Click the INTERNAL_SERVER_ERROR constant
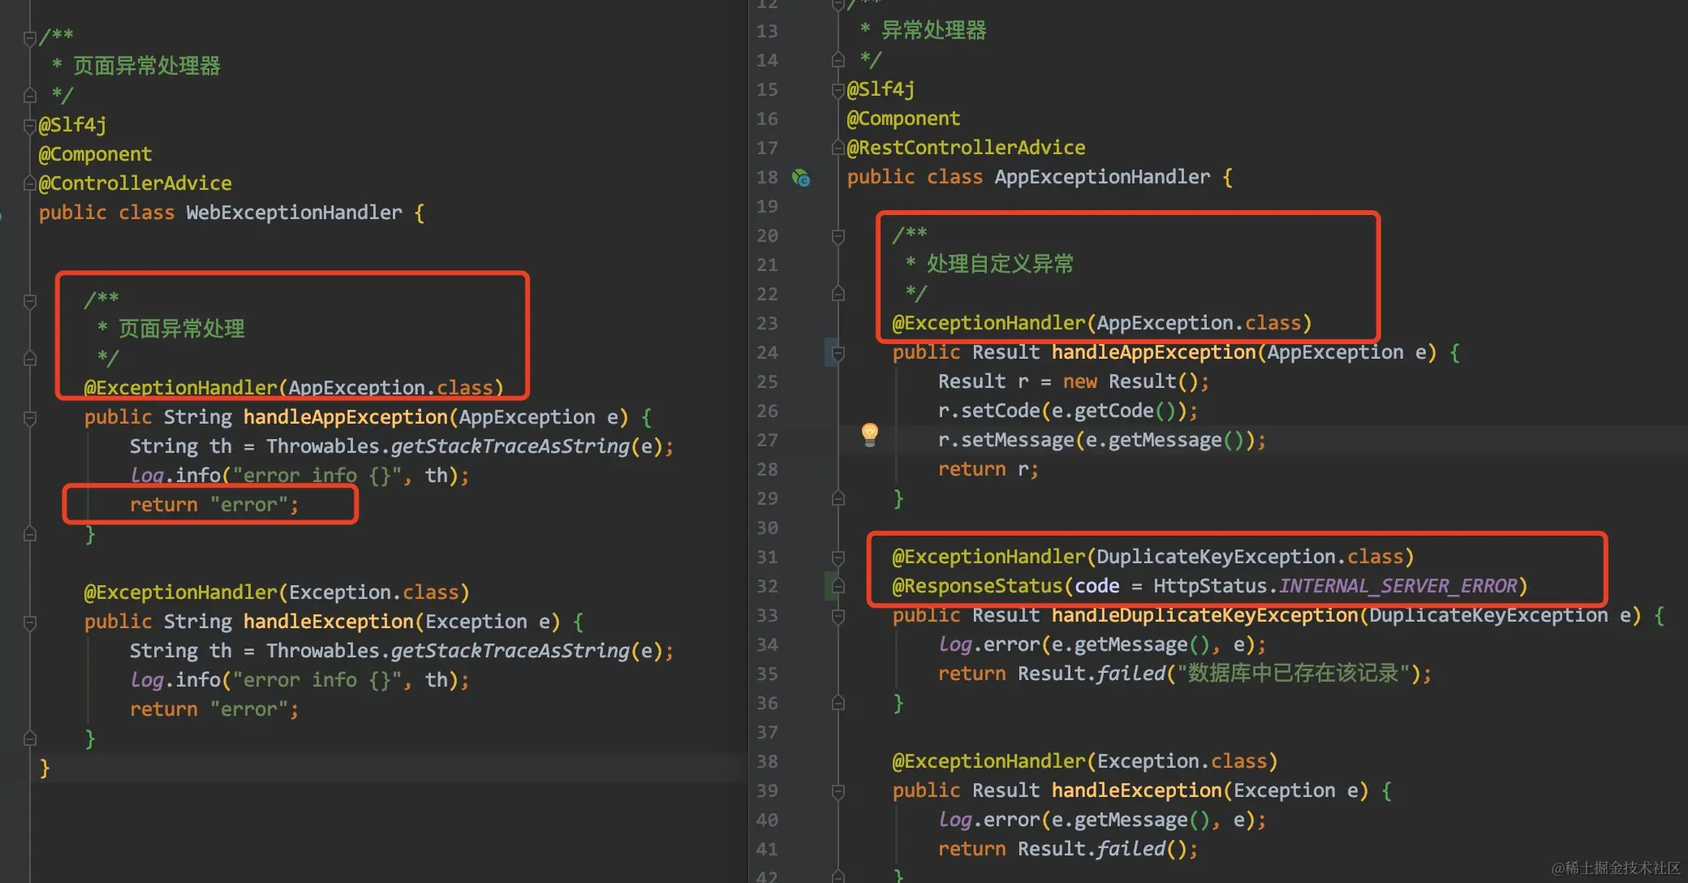The width and height of the screenshot is (1688, 883). [1397, 586]
